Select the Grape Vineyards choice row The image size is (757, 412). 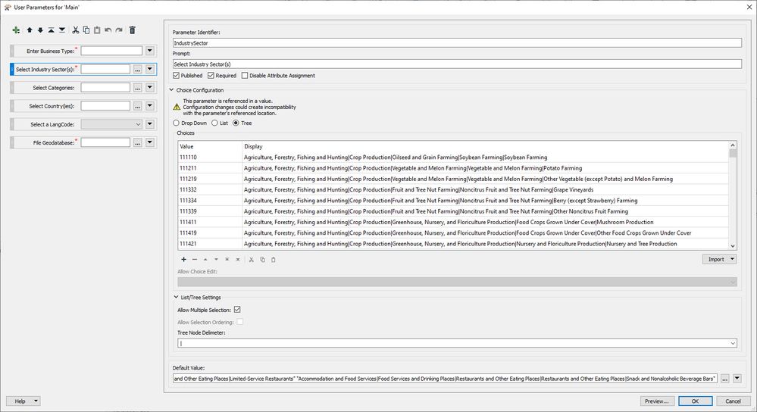tap(453, 189)
